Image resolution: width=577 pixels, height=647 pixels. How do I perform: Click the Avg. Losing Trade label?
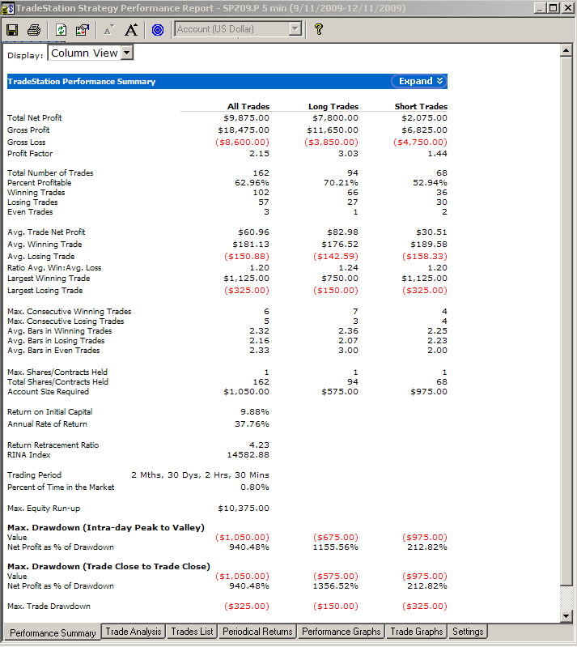(x=40, y=256)
